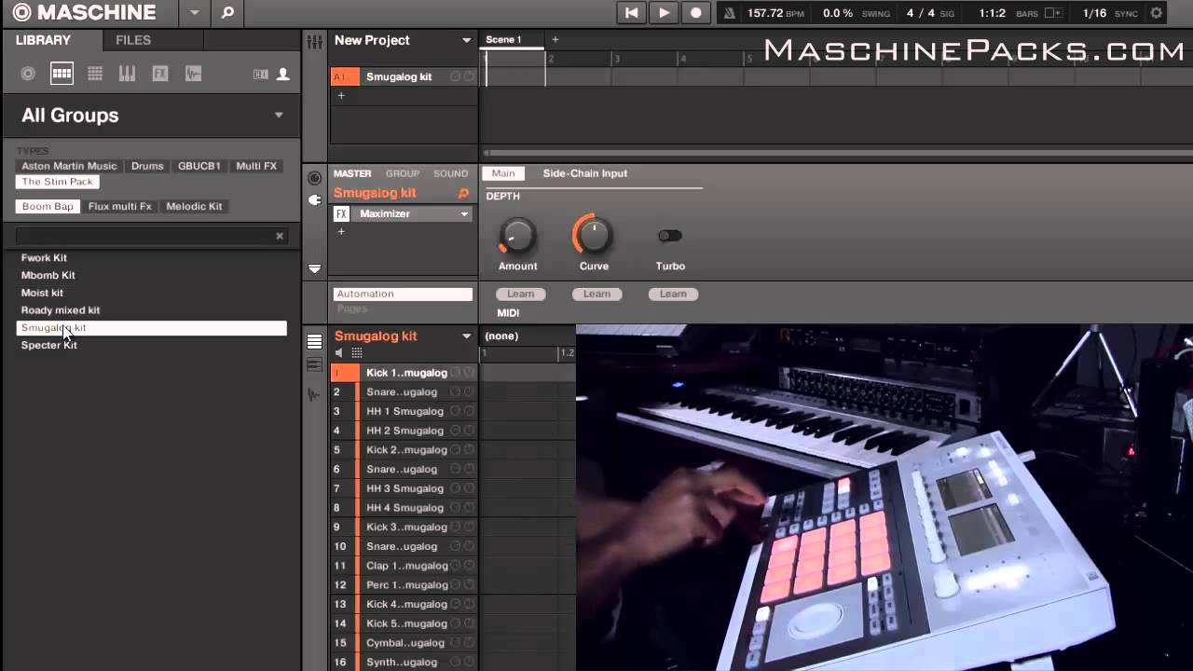Select the Sounds pad-grid browser icon
Screen dimensions: 1193x671
[95, 74]
